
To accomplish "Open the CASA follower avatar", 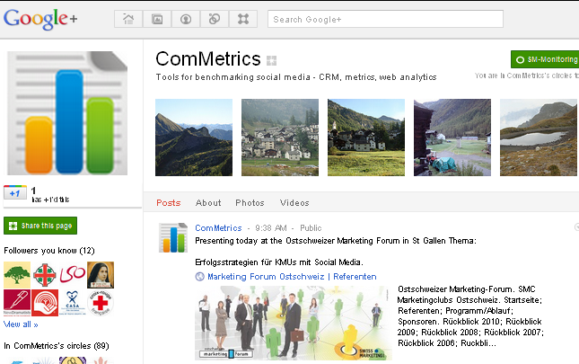I will (73, 303).
